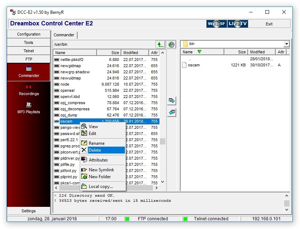Click the 192.168.0.101 status bar entry
Image resolution: width=300 pixels, height=229 pixels.
[266, 219]
